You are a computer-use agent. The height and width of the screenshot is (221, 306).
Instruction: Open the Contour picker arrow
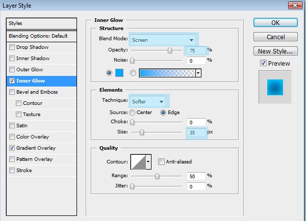(x=148, y=162)
